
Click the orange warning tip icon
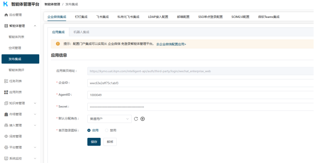point(58,44)
